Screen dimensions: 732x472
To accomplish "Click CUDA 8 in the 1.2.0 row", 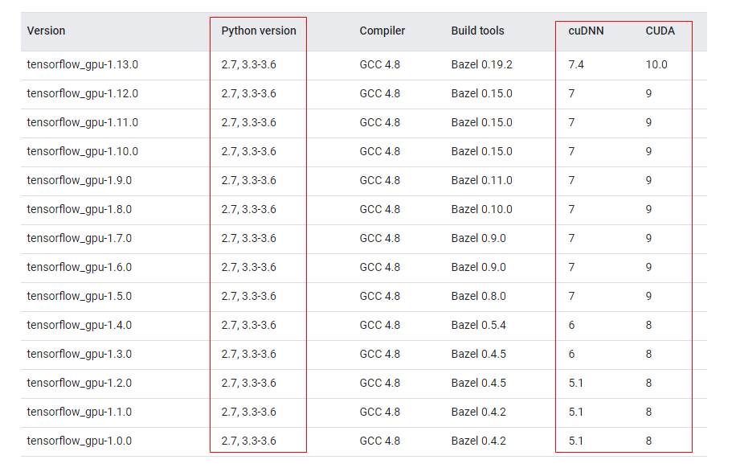I will [648, 384].
